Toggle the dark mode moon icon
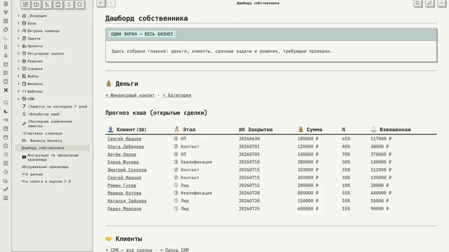Viewport: 449px width, 252px height. pos(6,111)
